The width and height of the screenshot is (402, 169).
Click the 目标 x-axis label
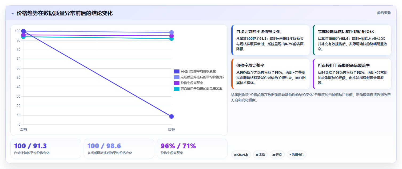[172, 129]
